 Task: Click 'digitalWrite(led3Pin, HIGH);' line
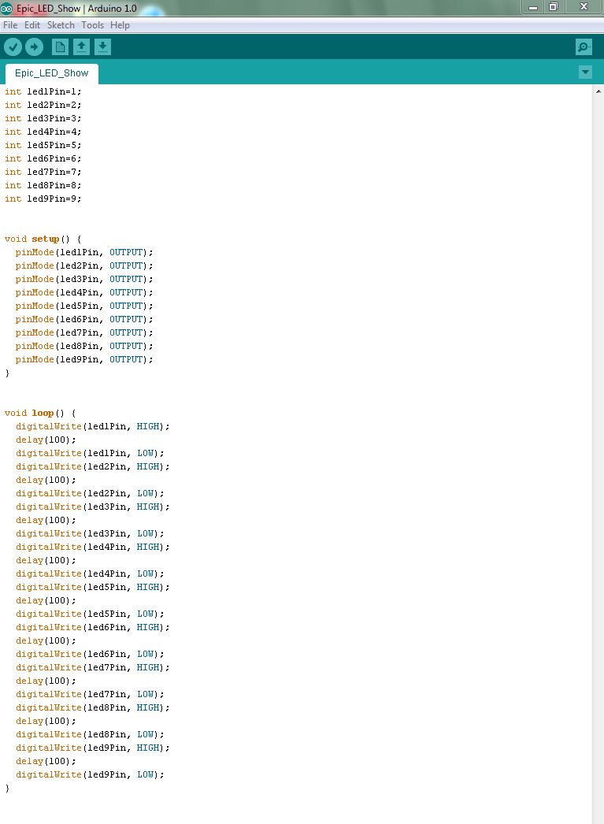coord(92,507)
